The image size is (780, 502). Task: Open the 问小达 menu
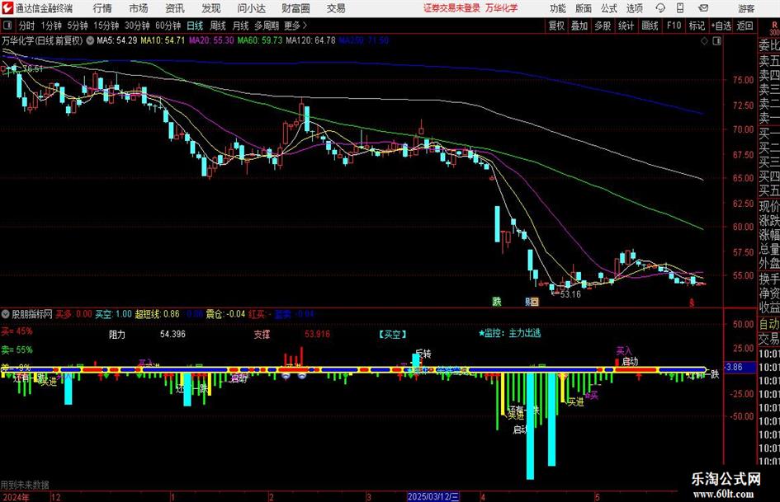coord(251,8)
